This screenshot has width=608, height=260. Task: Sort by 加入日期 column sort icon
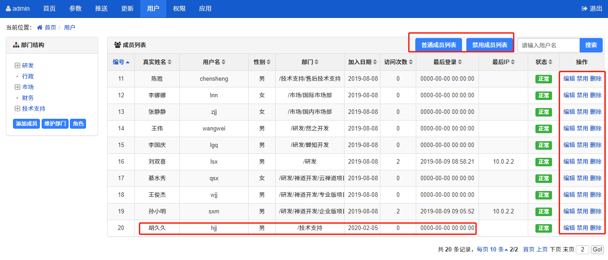(375, 62)
